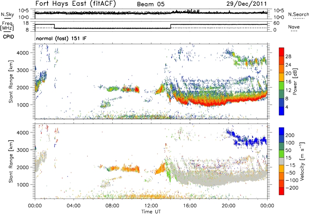Click the 'N.Sky' legend label
This screenshot has height=214, width=309.
pos(7,14)
